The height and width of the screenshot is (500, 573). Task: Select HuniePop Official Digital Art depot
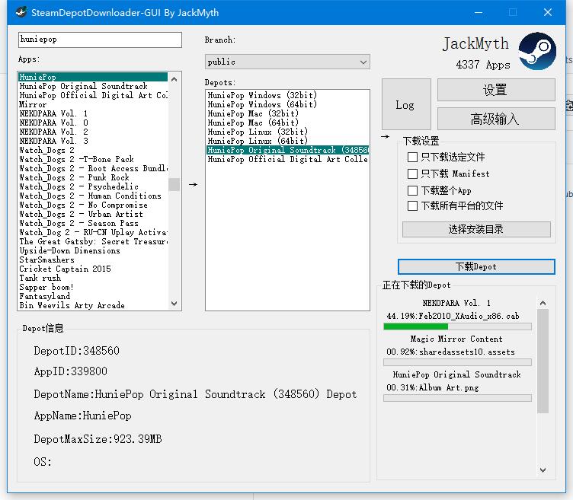287,159
